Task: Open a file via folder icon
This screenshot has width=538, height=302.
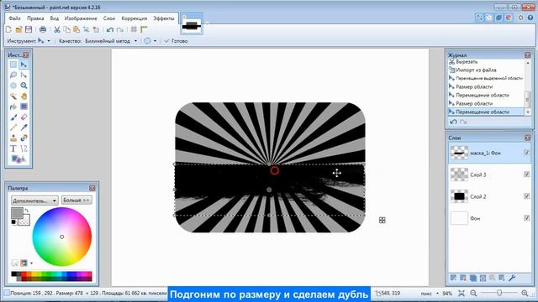Action: 18,30
